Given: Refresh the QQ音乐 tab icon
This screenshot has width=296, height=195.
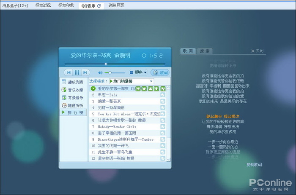Looking at the screenshot, I should [99, 6].
